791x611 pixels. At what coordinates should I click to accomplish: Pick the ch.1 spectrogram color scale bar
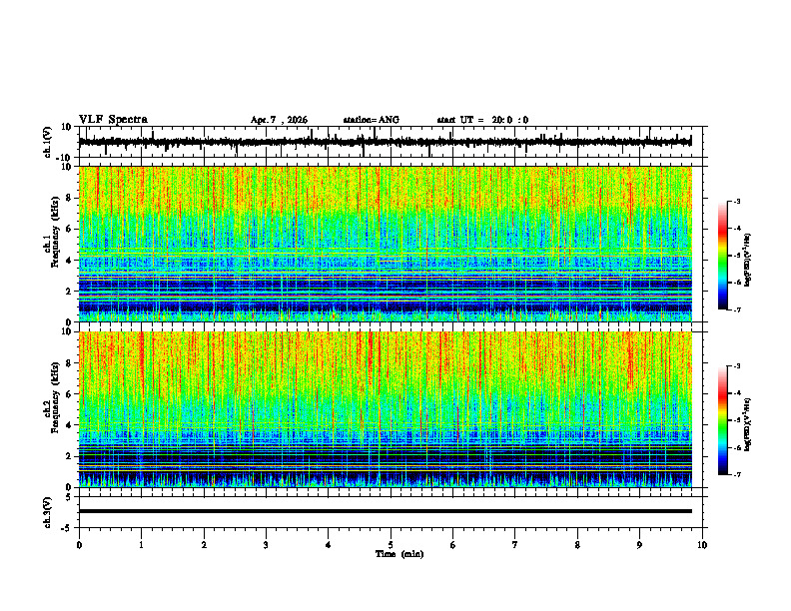[x=722, y=256]
